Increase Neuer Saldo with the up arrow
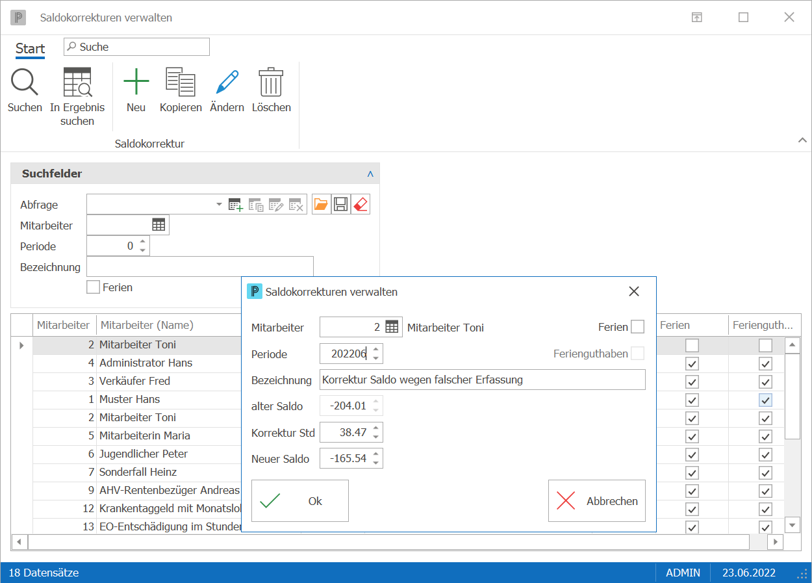812x583 pixels. tap(375, 454)
